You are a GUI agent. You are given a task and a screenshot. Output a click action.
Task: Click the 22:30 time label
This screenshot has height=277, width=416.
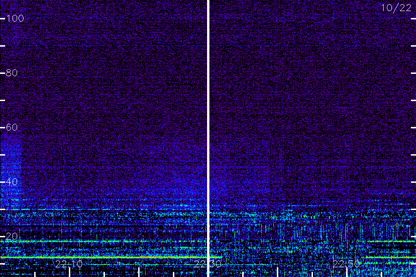[208, 264]
